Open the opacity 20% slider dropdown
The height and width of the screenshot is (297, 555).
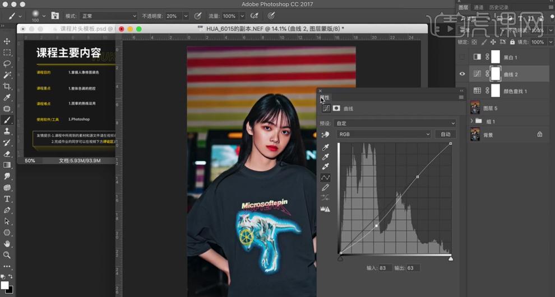(x=186, y=16)
